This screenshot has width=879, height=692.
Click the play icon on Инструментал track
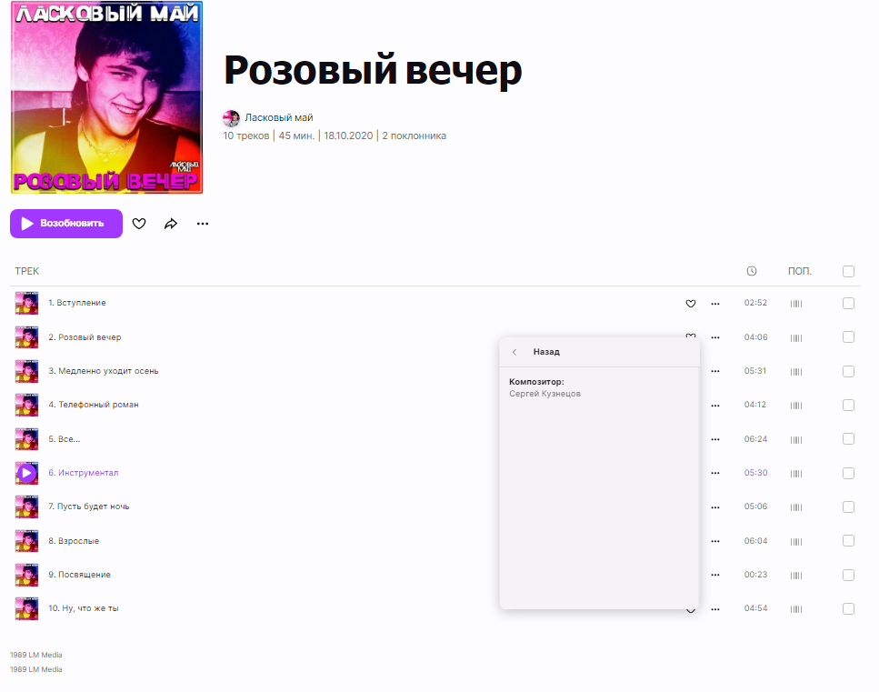[26, 473]
